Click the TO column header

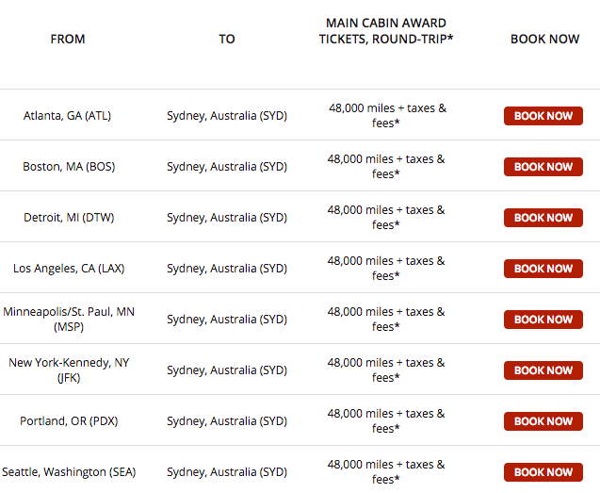[x=227, y=39]
